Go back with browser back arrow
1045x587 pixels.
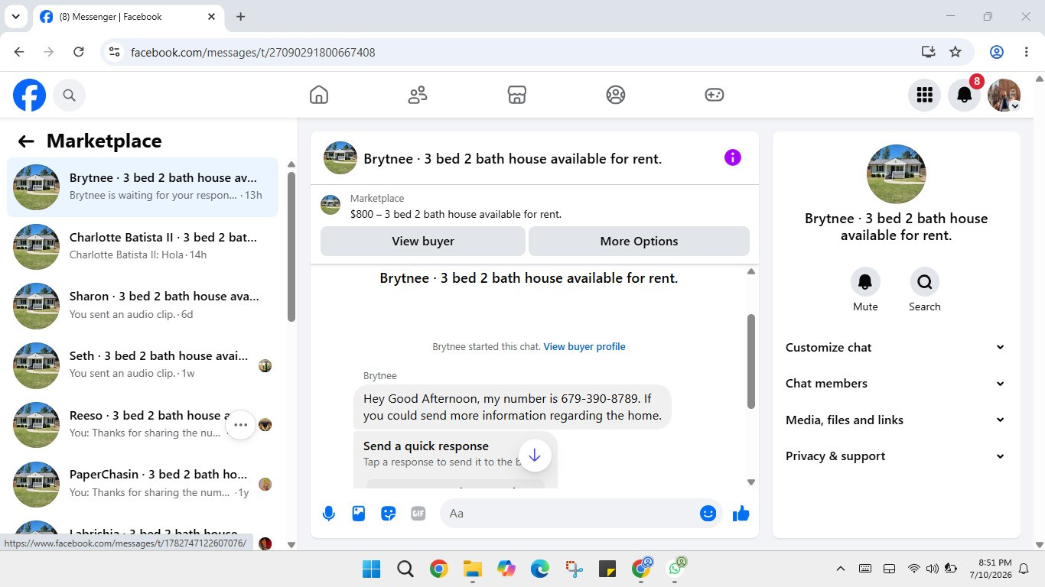pos(19,52)
